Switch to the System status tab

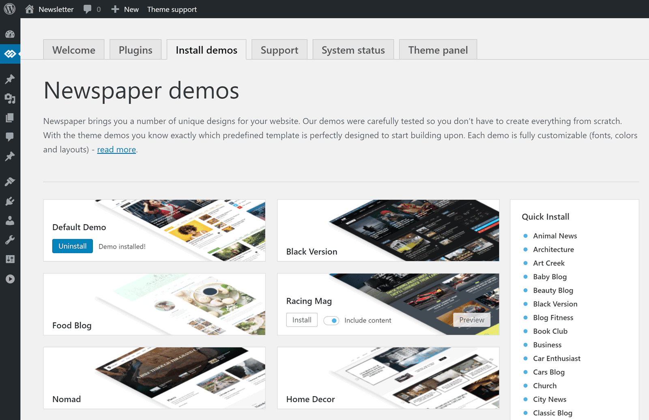pos(353,50)
